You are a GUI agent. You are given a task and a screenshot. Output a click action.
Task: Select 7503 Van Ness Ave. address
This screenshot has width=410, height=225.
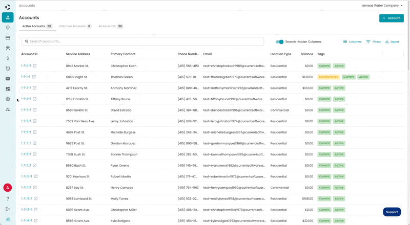[x=80, y=121]
